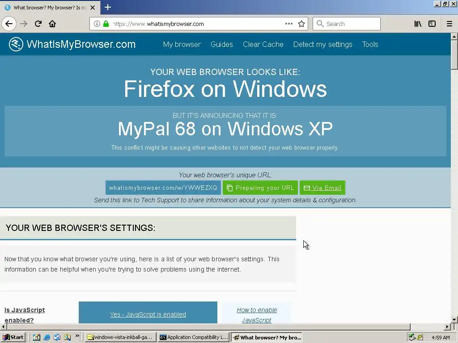Open Detect my settings nav item
458x343 pixels.
pyautogui.click(x=323, y=44)
